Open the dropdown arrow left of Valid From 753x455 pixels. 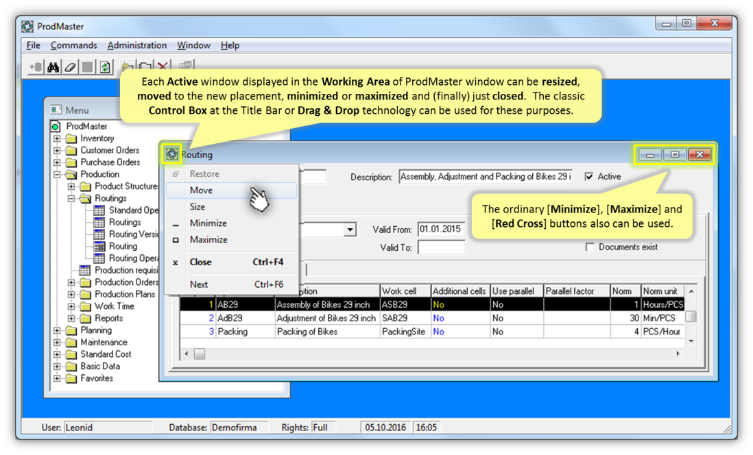pyautogui.click(x=350, y=230)
